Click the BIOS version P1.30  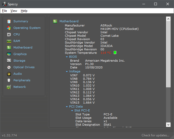coord(89,64)
